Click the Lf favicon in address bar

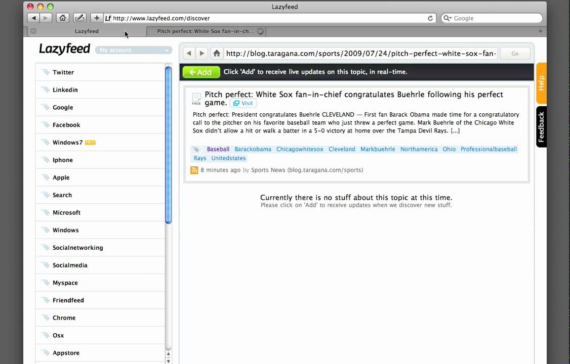108,18
